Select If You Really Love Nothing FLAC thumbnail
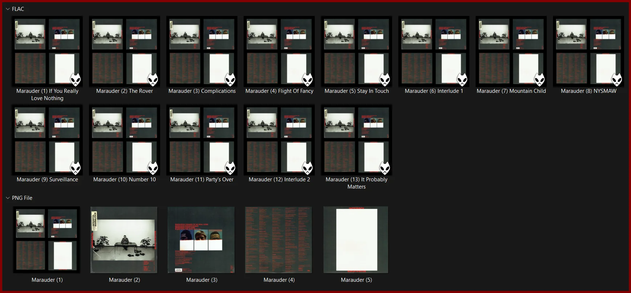This screenshot has height=293, width=631. pos(47,51)
